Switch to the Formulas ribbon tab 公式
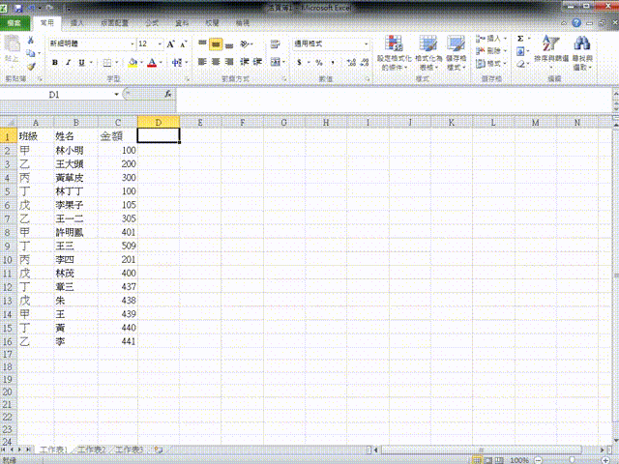The height and width of the screenshot is (464, 619). coord(152,23)
